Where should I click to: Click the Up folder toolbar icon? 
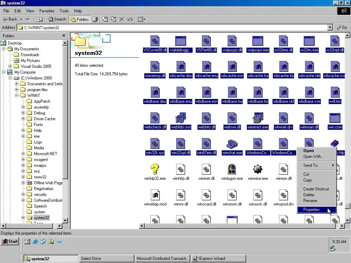coord(40,19)
